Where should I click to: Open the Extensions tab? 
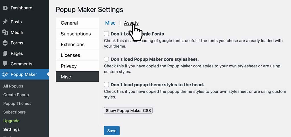point(77,44)
